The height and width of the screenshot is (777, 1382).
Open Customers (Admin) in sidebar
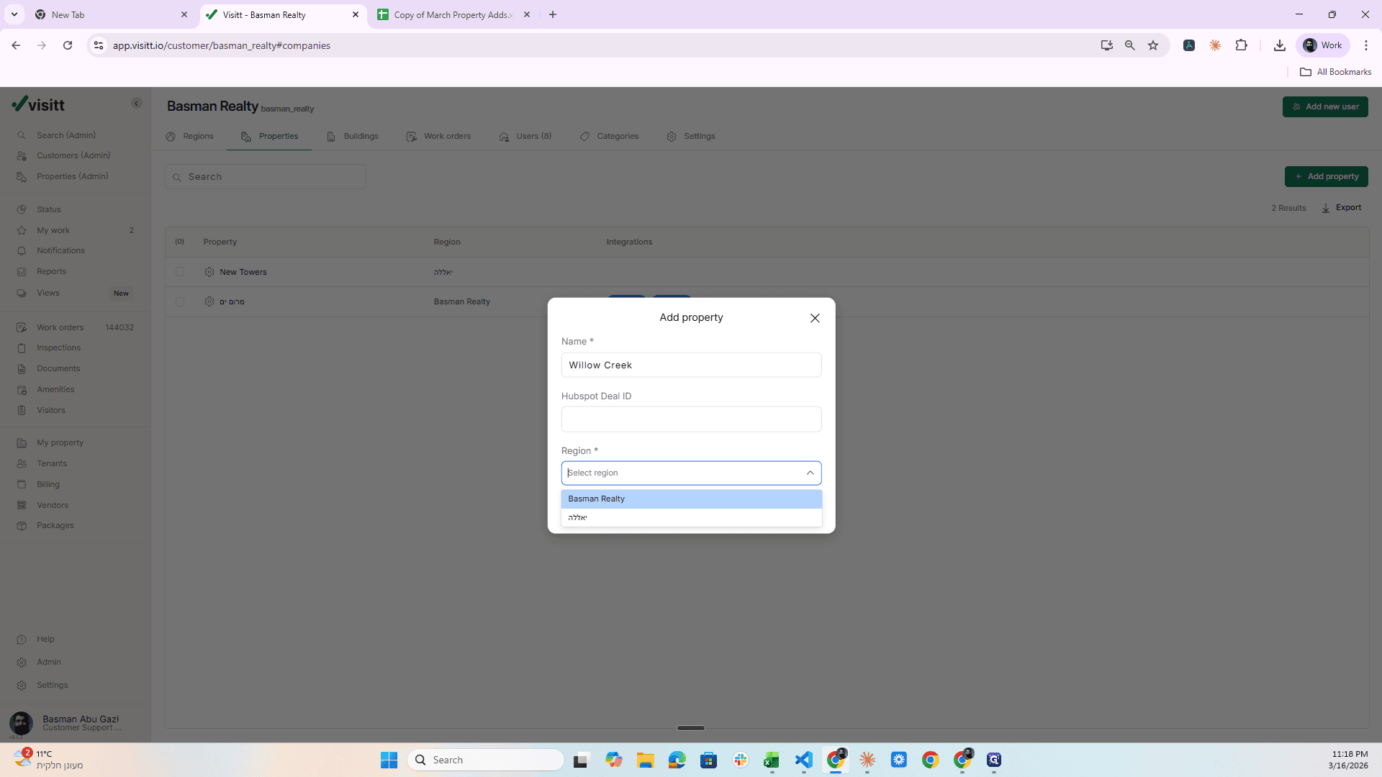pyautogui.click(x=73, y=155)
